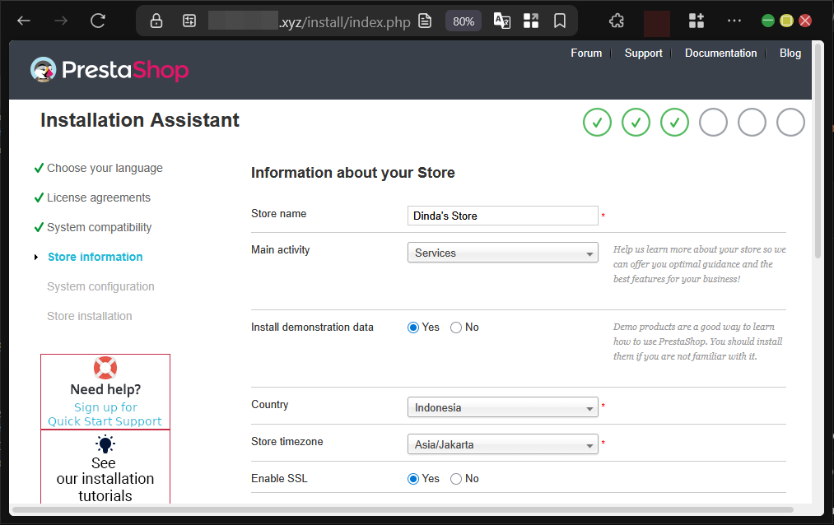Image resolution: width=834 pixels, height=525 pixels.
Task: Click the reader mode icon beside the URL
Action: click(425, 22)
